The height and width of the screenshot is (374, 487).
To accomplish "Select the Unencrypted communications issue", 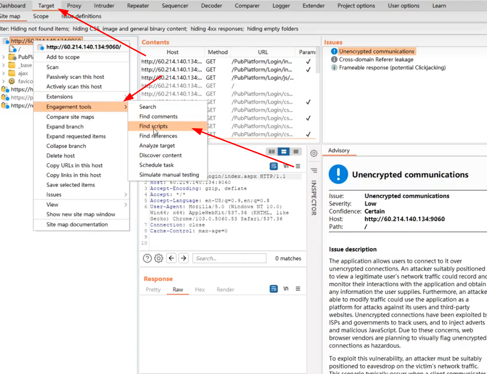I will point(377,52).
